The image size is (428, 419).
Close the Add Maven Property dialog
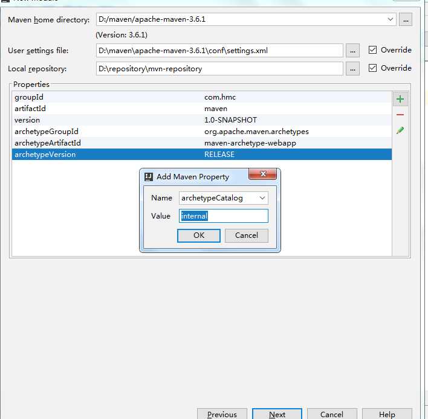[262, 174]
